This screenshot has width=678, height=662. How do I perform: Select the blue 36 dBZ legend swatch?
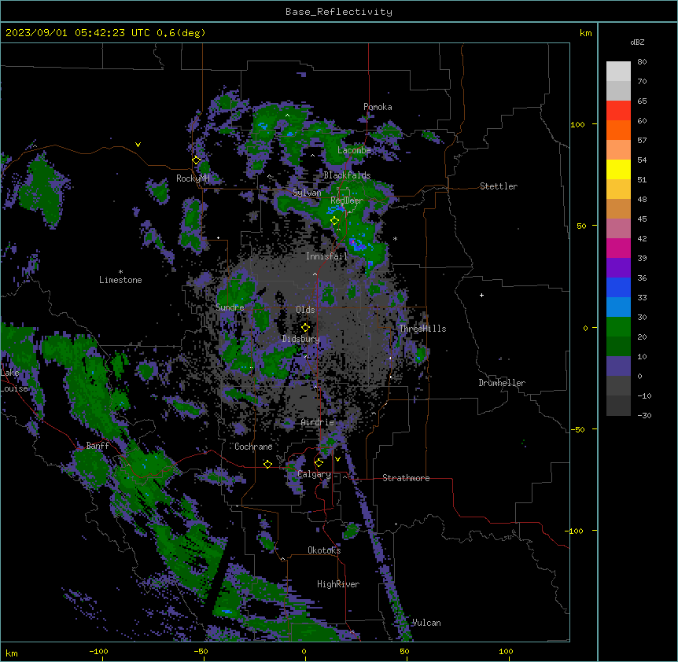[x=618, y=287]
